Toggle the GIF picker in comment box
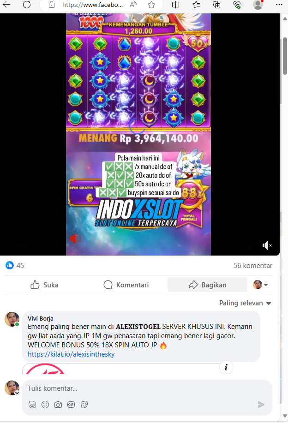 click(71, 405)
